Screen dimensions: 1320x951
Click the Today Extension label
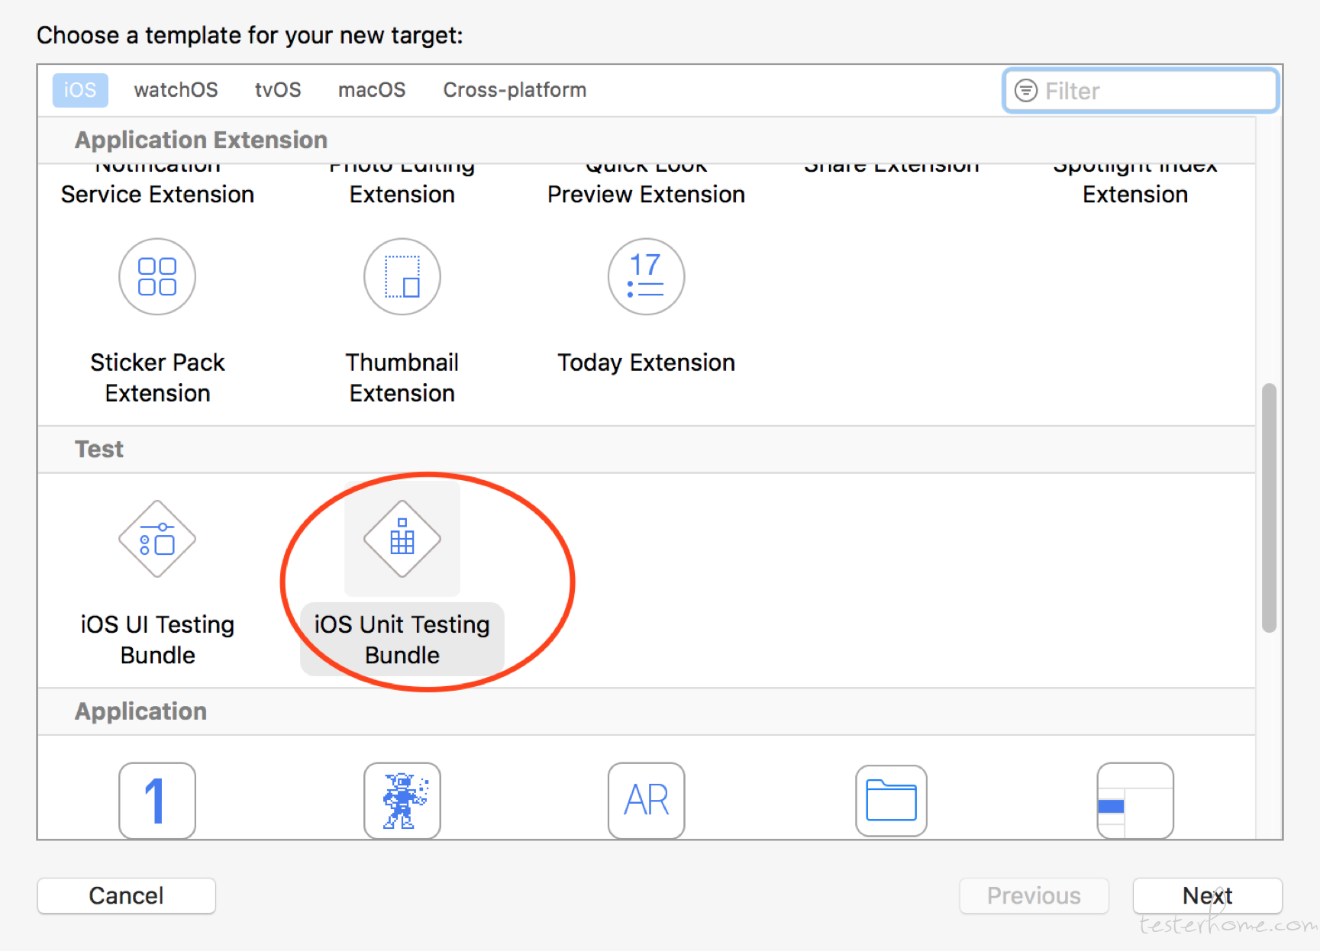pyautogui.click(x=646, y=363)
